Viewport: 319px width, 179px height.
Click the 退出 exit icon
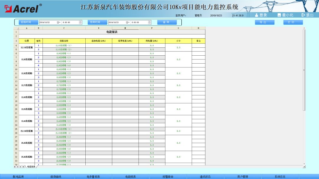pos(303,15)
